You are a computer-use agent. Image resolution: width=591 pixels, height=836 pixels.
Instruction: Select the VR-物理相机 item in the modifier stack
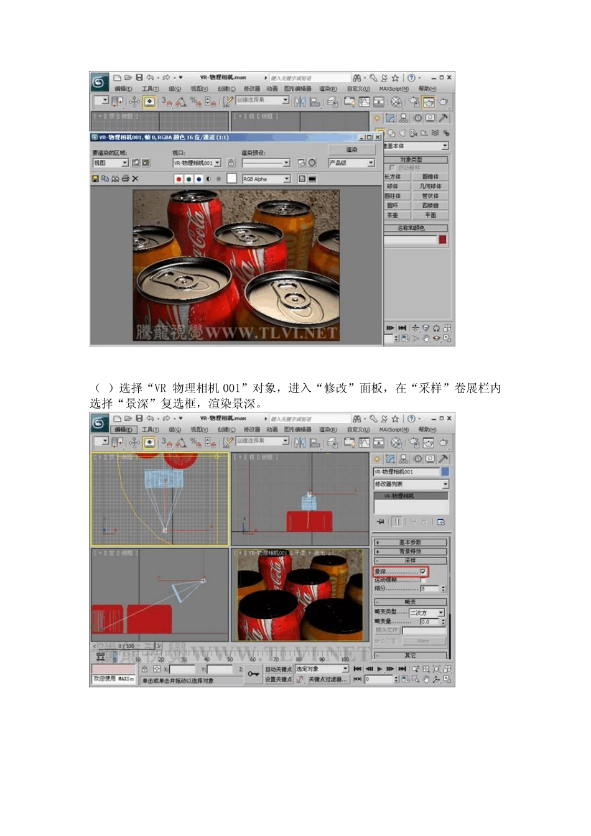(411, 496)
